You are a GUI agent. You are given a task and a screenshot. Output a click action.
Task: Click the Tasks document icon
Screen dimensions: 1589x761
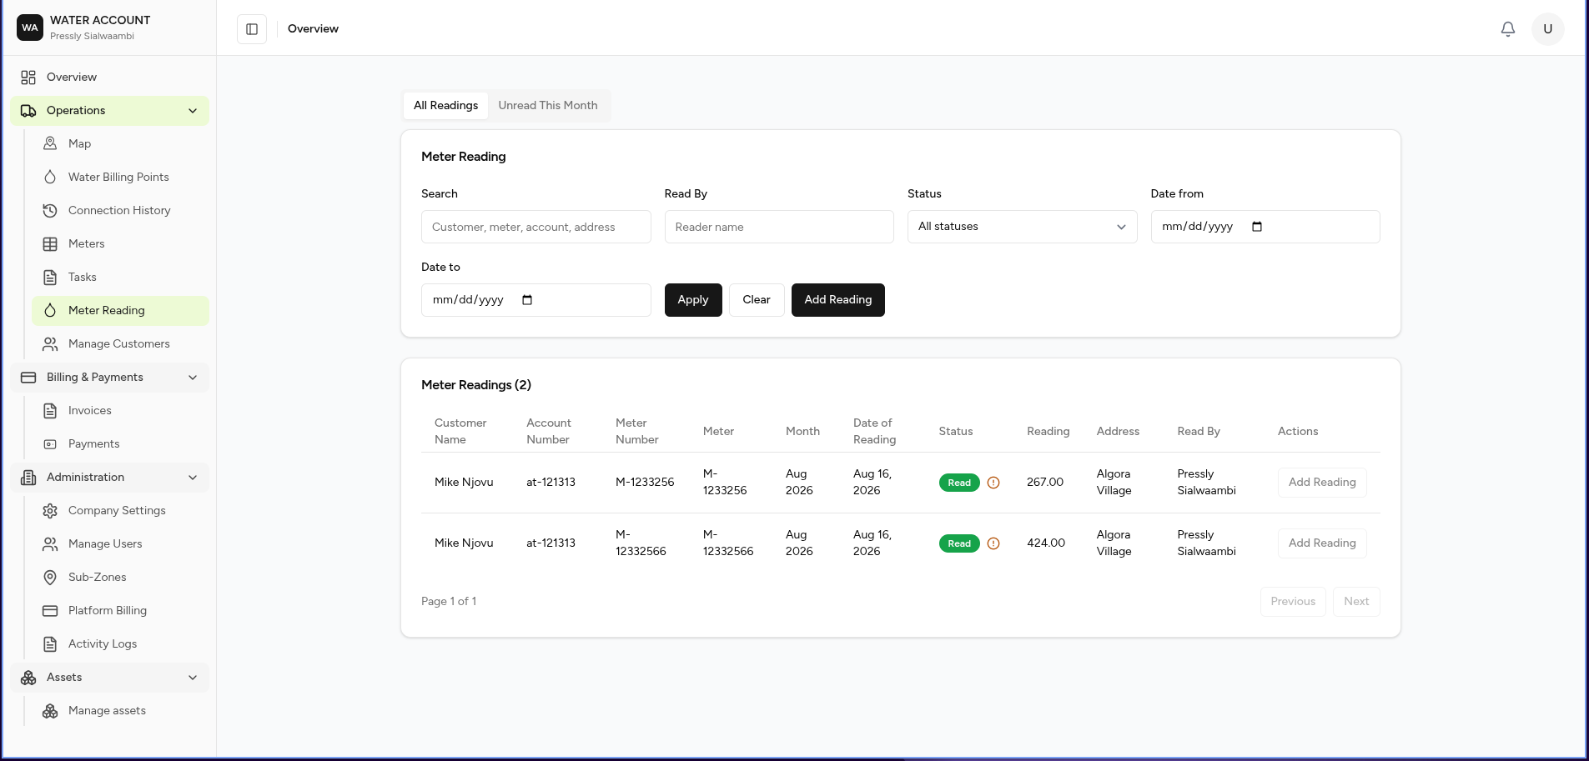click(50, 278)
